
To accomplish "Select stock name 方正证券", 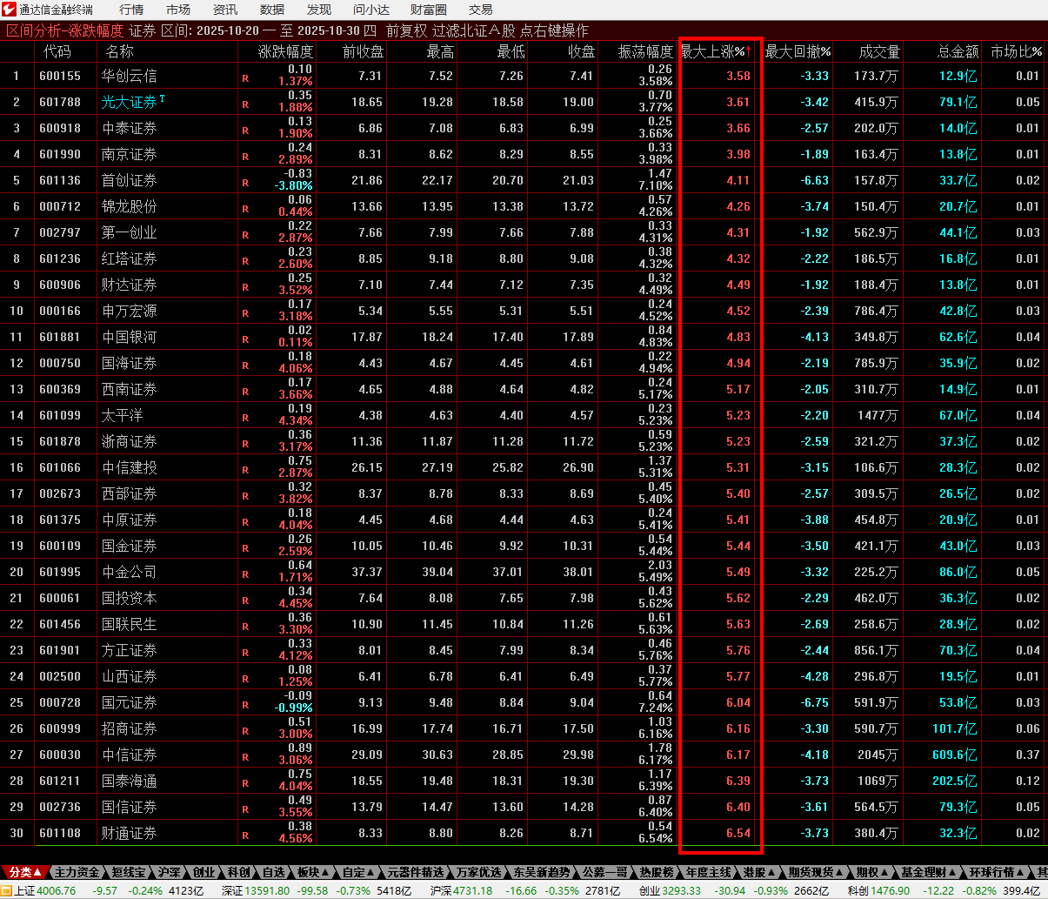I will point(130,650).
